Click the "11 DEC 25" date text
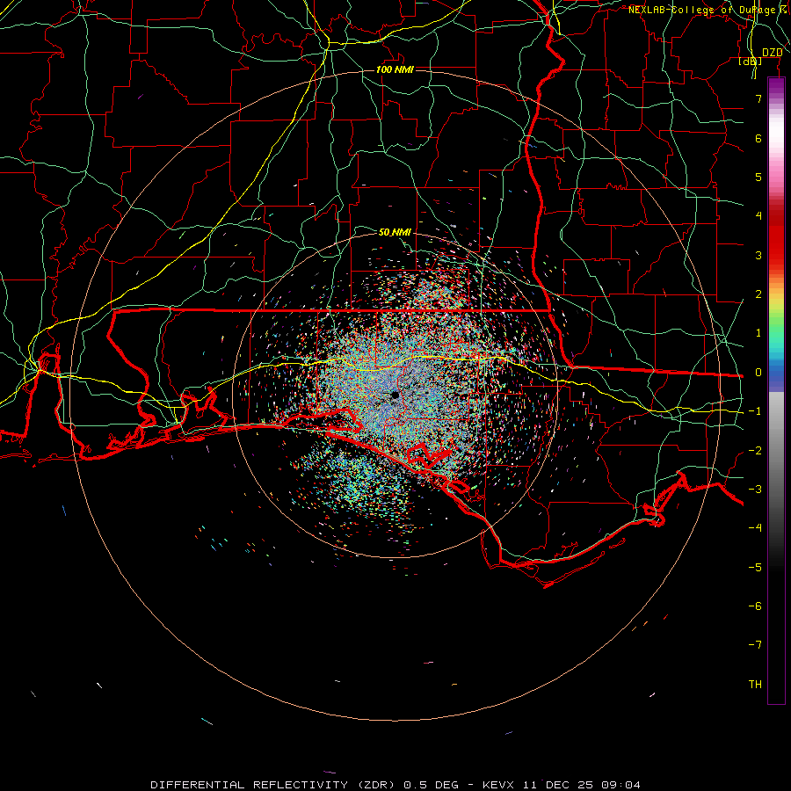Screen dimensions: 791x791 pyautogui.click(x=557, y=785)
